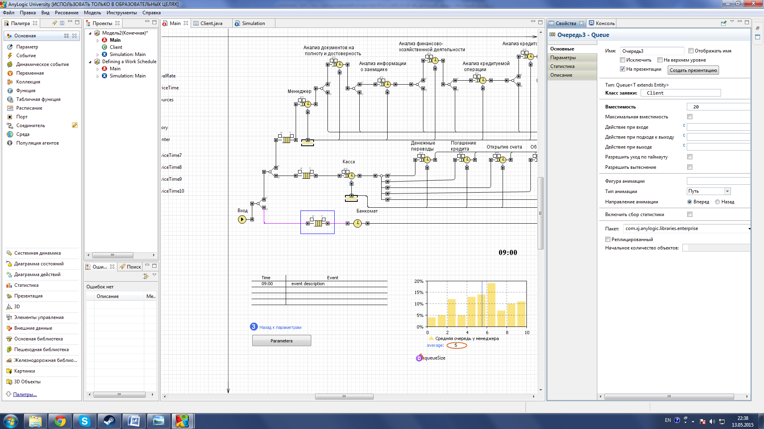Expand Simulation: Main under Defining a Work Schedule
Image resolution: width=764 pixels, height=429 pixels.
coord(98,76)
